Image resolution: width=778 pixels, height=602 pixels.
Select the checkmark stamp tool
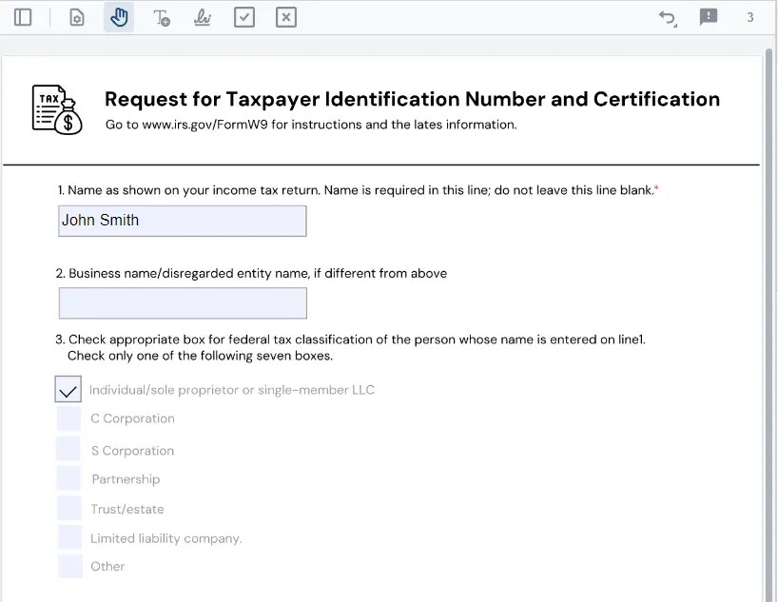(244, 17)
